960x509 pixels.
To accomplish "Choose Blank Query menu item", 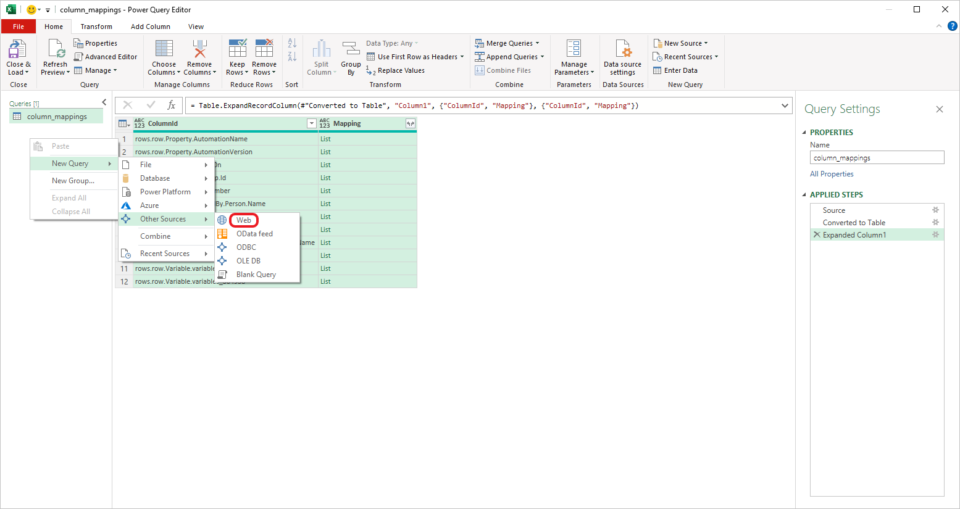I will point(257,275).
